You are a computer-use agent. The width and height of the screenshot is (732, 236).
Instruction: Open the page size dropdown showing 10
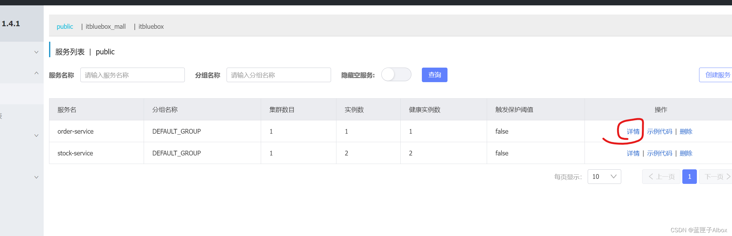click(604, 177)
